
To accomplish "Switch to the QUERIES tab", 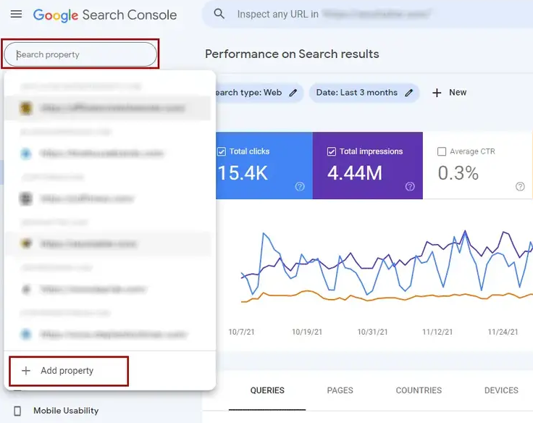I will [267, 390].
